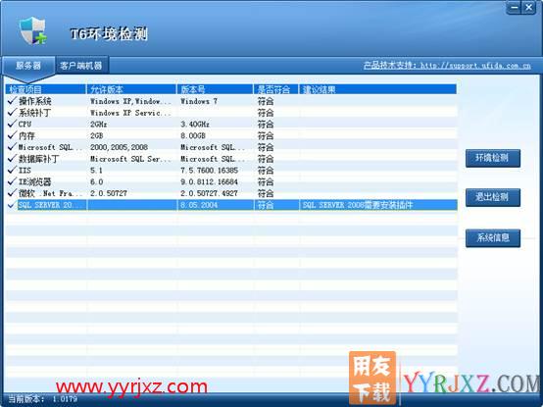Close the T6环境检测 window
This screenshot has width=543, height=407.
pyautogui.click(x=529, y=7)
